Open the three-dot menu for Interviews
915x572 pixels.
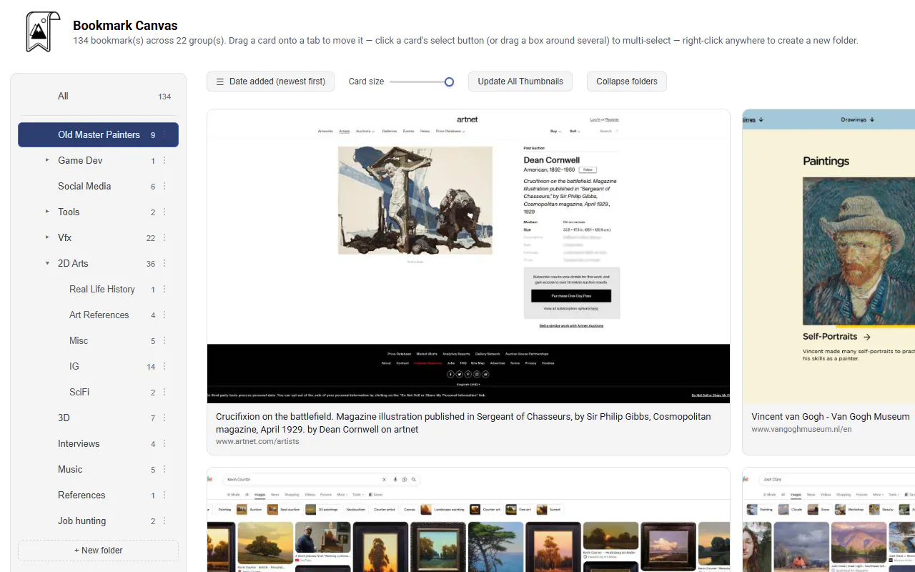click(164, 443)
